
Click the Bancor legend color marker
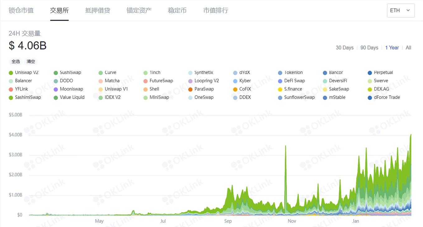pos(325,73)
